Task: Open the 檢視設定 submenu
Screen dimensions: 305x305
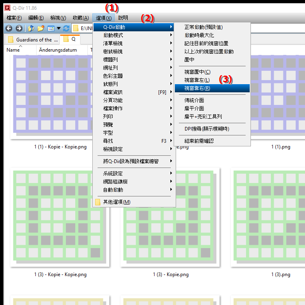Action: (134, 149)
